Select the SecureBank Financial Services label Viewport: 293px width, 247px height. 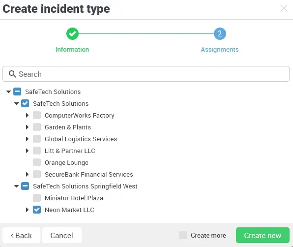click(x=89, y=175)
